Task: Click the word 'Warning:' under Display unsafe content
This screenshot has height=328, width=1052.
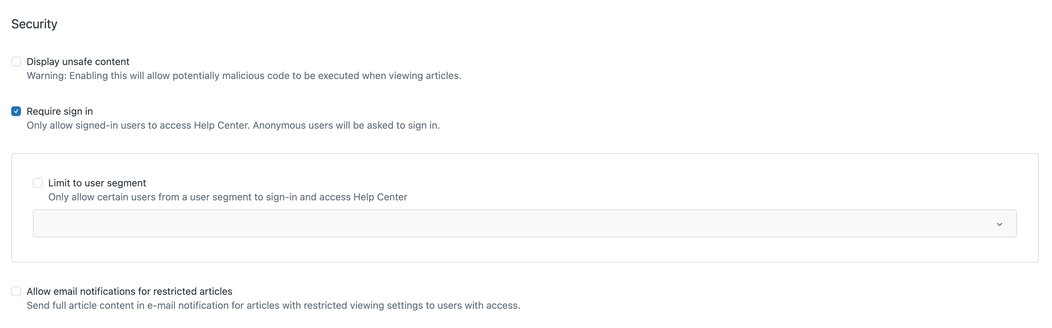Action: [x=46, y=76]
